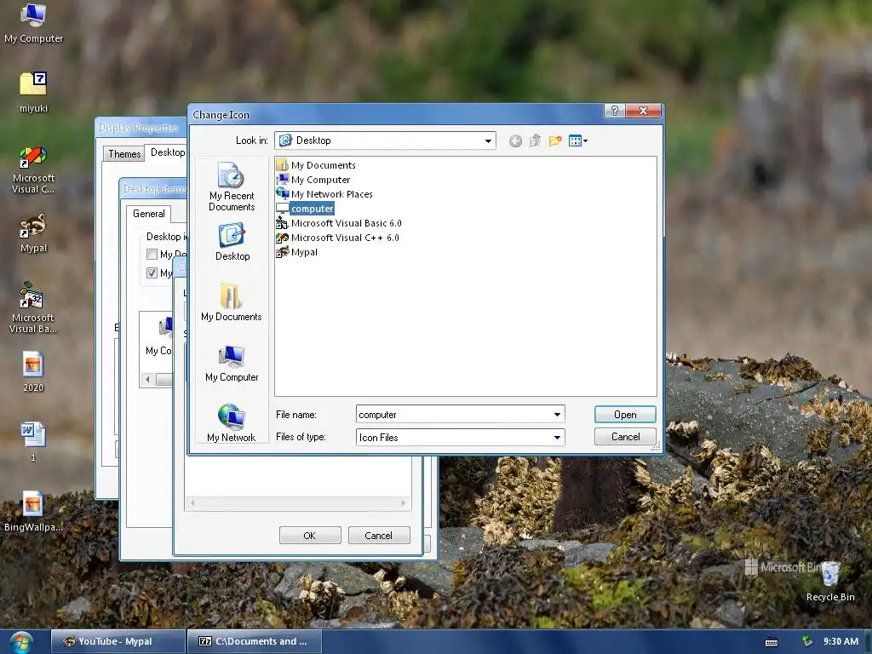The height and width of the screenshot is (654, 872).
Task: Select My Computer in the file list
Action: pos(313,180)
